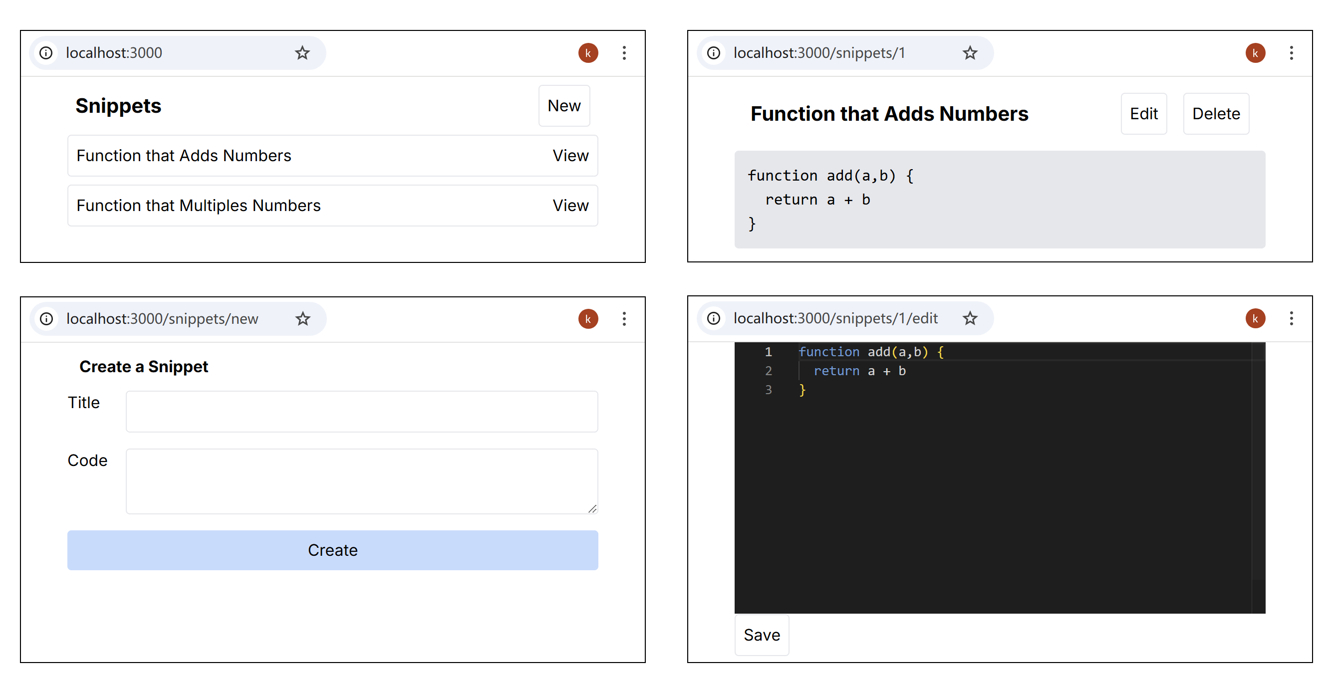Click editor line 2 'return a + b'
Viewport: 1337px width, 684px height.
click(x=859, y=371)
